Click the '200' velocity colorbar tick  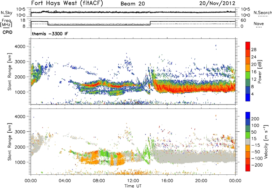(x=255, y=119)
